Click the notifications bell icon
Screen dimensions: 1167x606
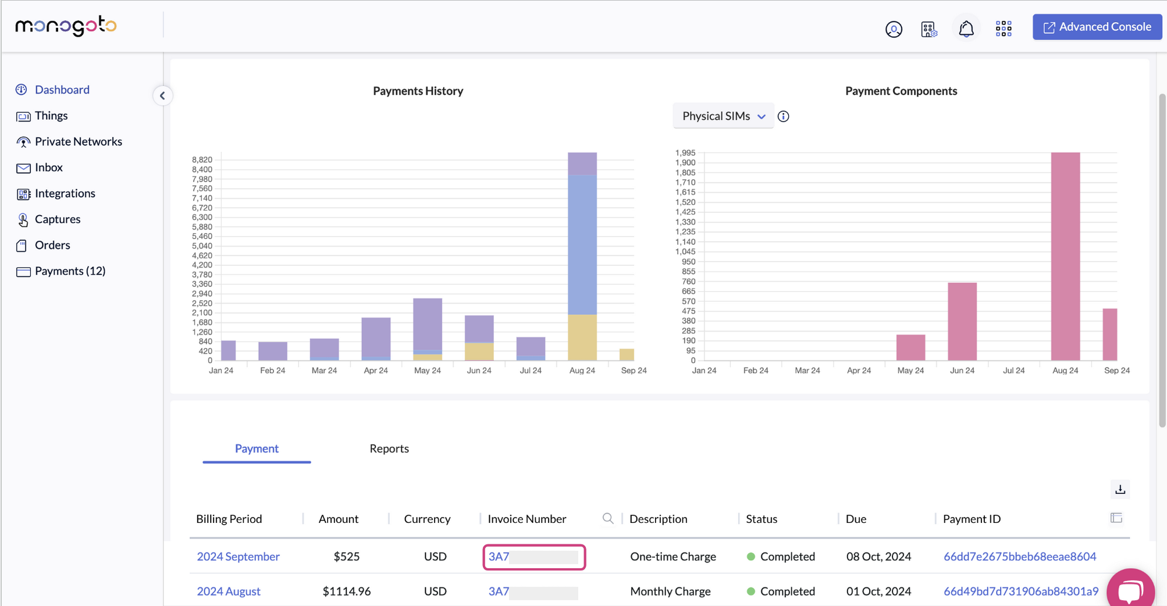966,29
